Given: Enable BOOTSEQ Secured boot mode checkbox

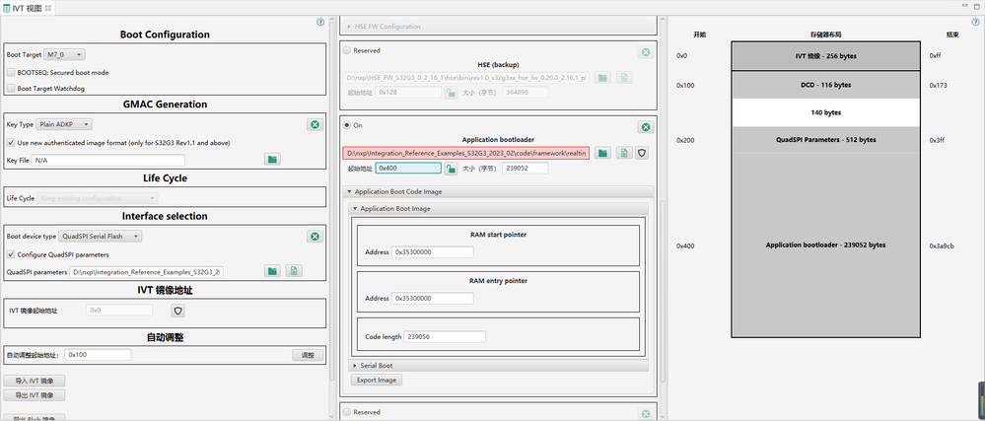Looking at the screenshot, I should pos(11,72).
